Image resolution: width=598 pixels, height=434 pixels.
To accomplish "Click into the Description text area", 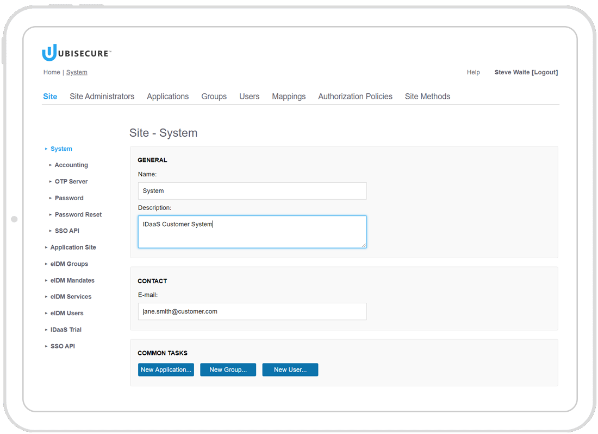I will point(252,232).
